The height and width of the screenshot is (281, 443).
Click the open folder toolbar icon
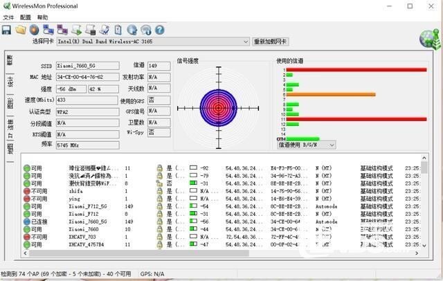[20, 30]
